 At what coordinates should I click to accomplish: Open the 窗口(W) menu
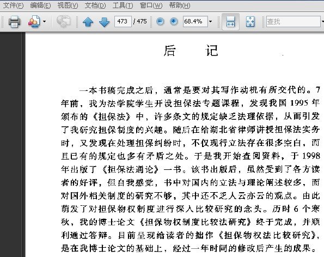151,5
